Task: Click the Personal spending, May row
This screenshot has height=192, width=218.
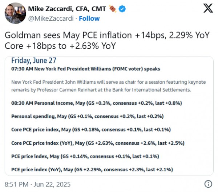Action: click(87, 116)
